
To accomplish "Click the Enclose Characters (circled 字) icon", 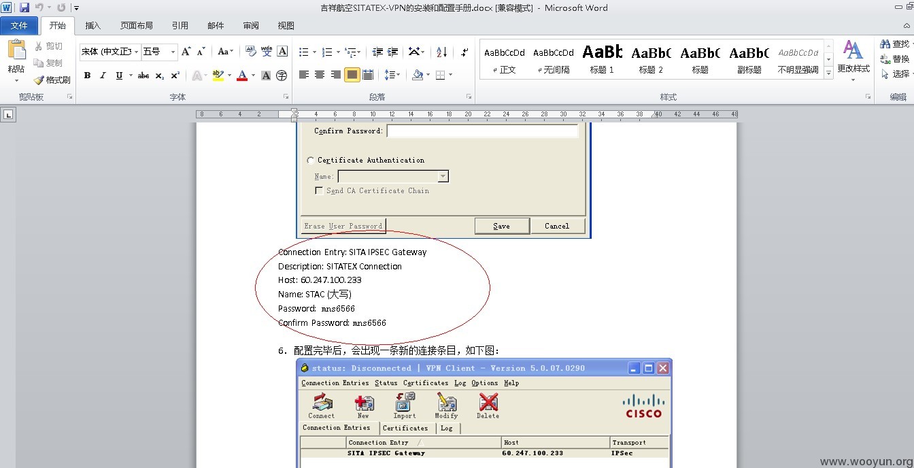I will point(282,76).
